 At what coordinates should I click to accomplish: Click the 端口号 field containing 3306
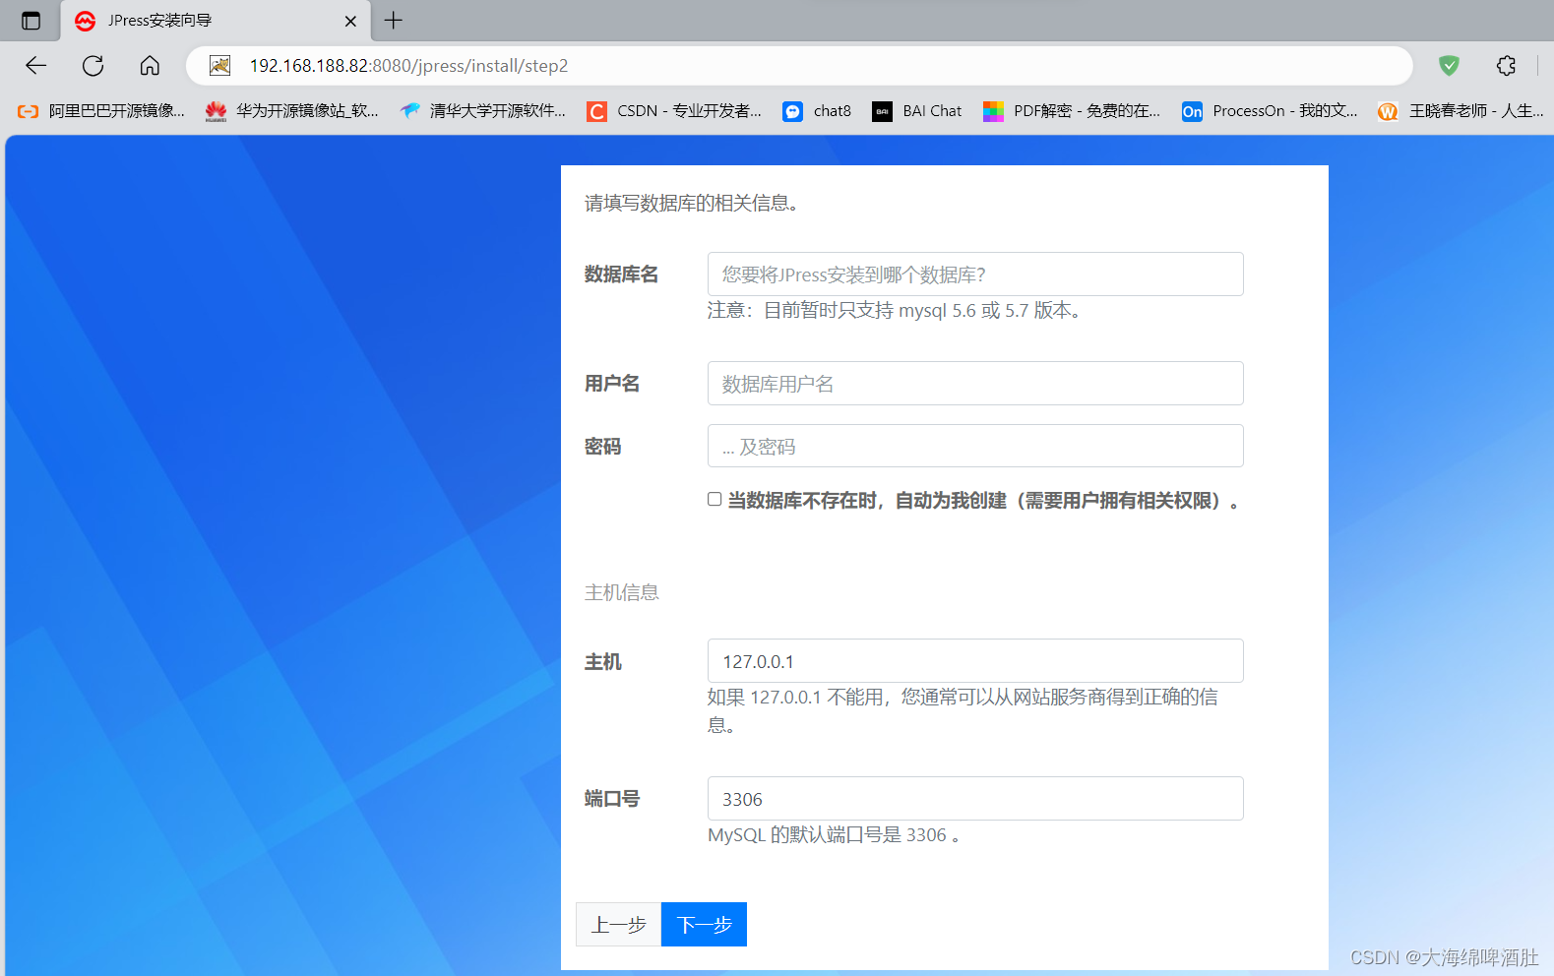point(975,799)
